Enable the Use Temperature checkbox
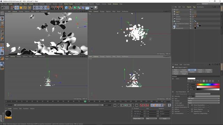 pos(188,92)
